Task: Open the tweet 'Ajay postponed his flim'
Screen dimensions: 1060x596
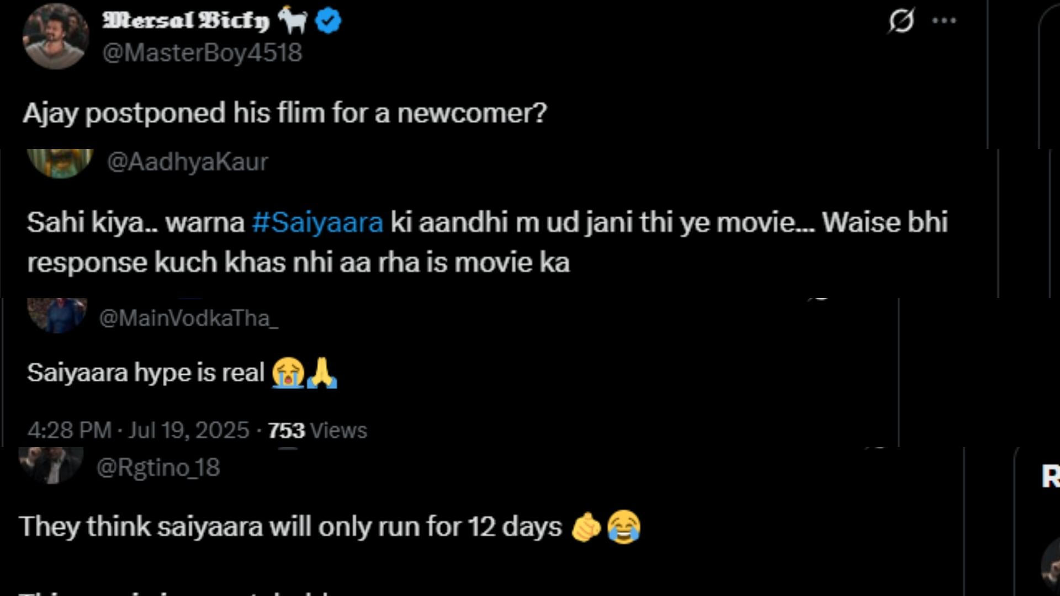Action: (284, 113)
